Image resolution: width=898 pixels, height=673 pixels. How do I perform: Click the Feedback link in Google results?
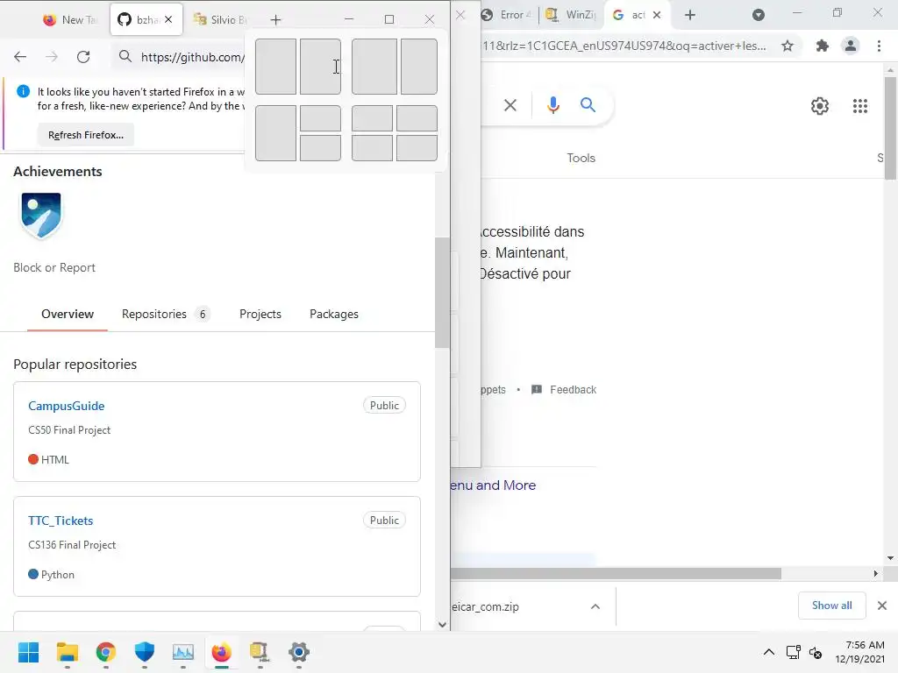(564, 390)
